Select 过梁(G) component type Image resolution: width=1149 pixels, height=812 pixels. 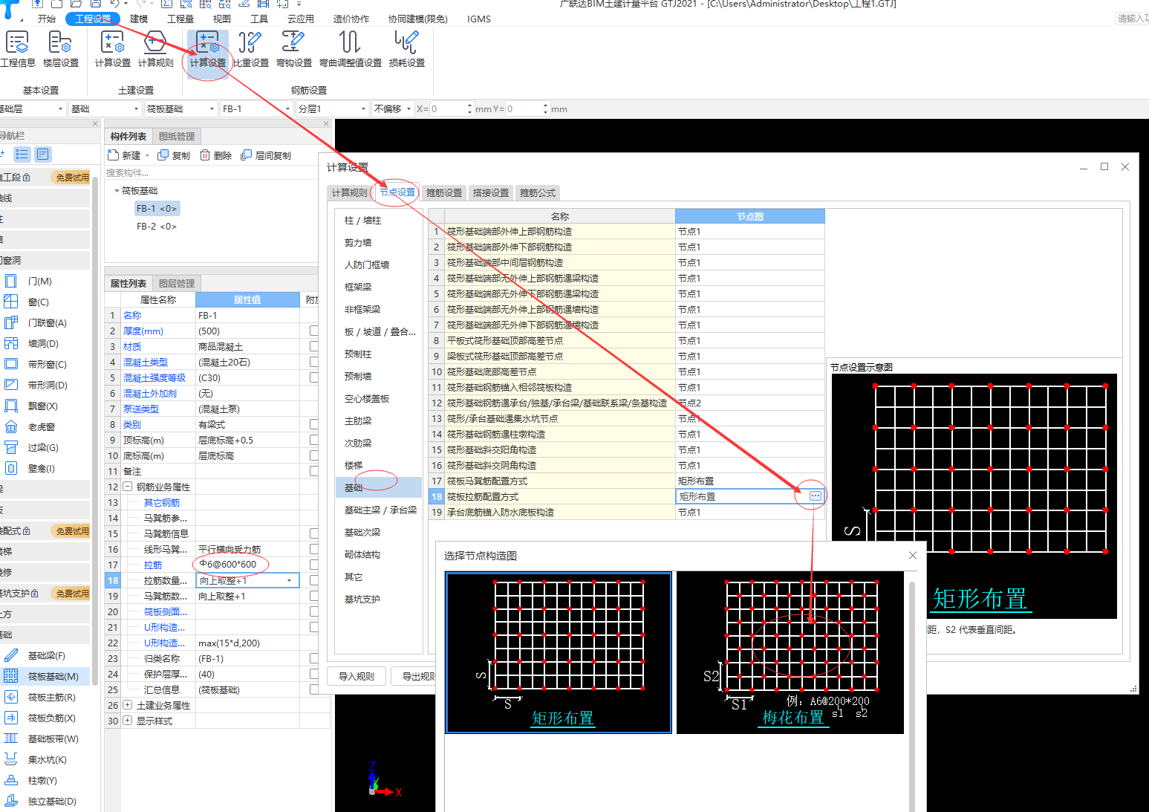tap(33, 448)
